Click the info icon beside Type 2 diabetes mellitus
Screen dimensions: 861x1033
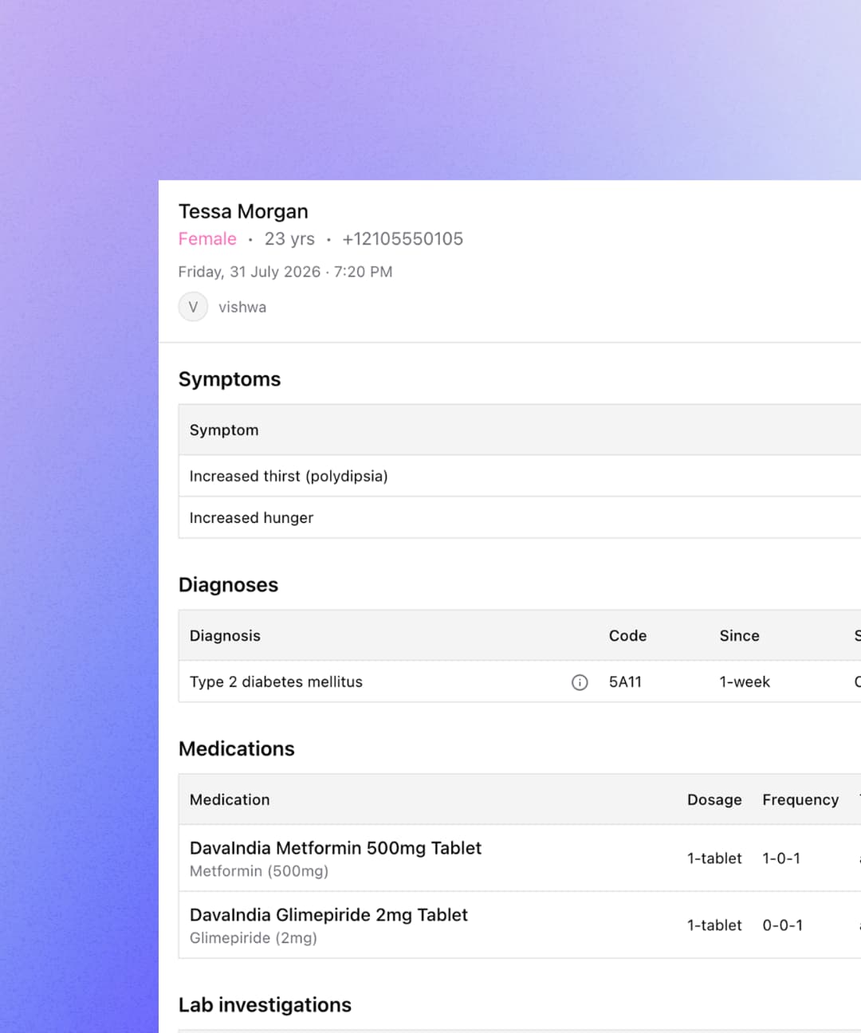coord(580,682)
